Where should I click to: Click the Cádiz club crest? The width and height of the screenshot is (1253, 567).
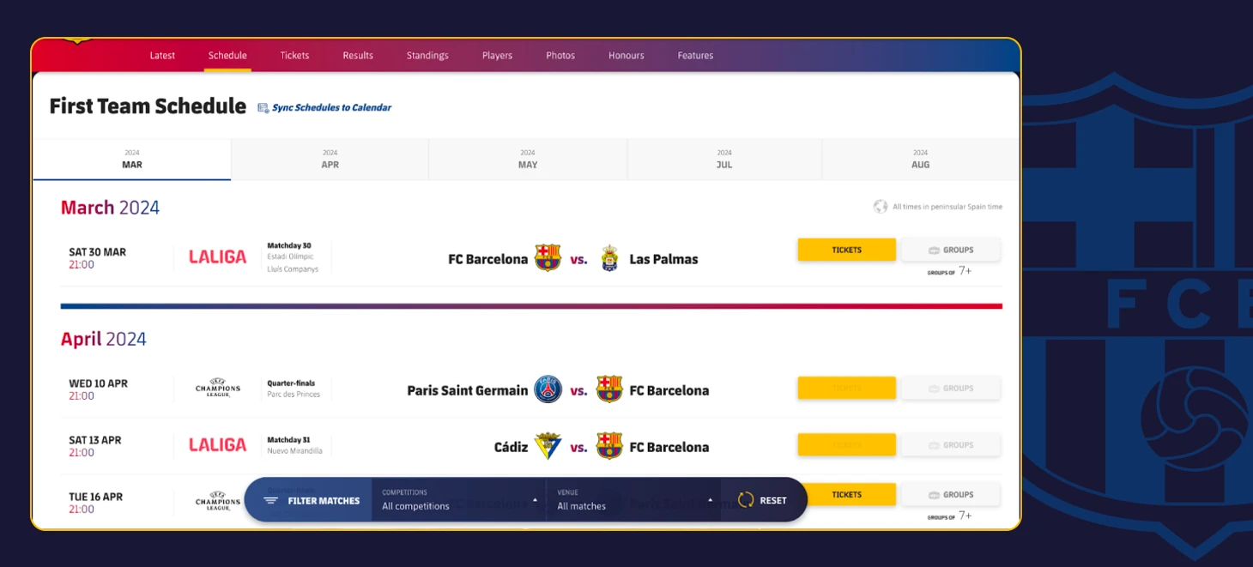pos(548,446)
